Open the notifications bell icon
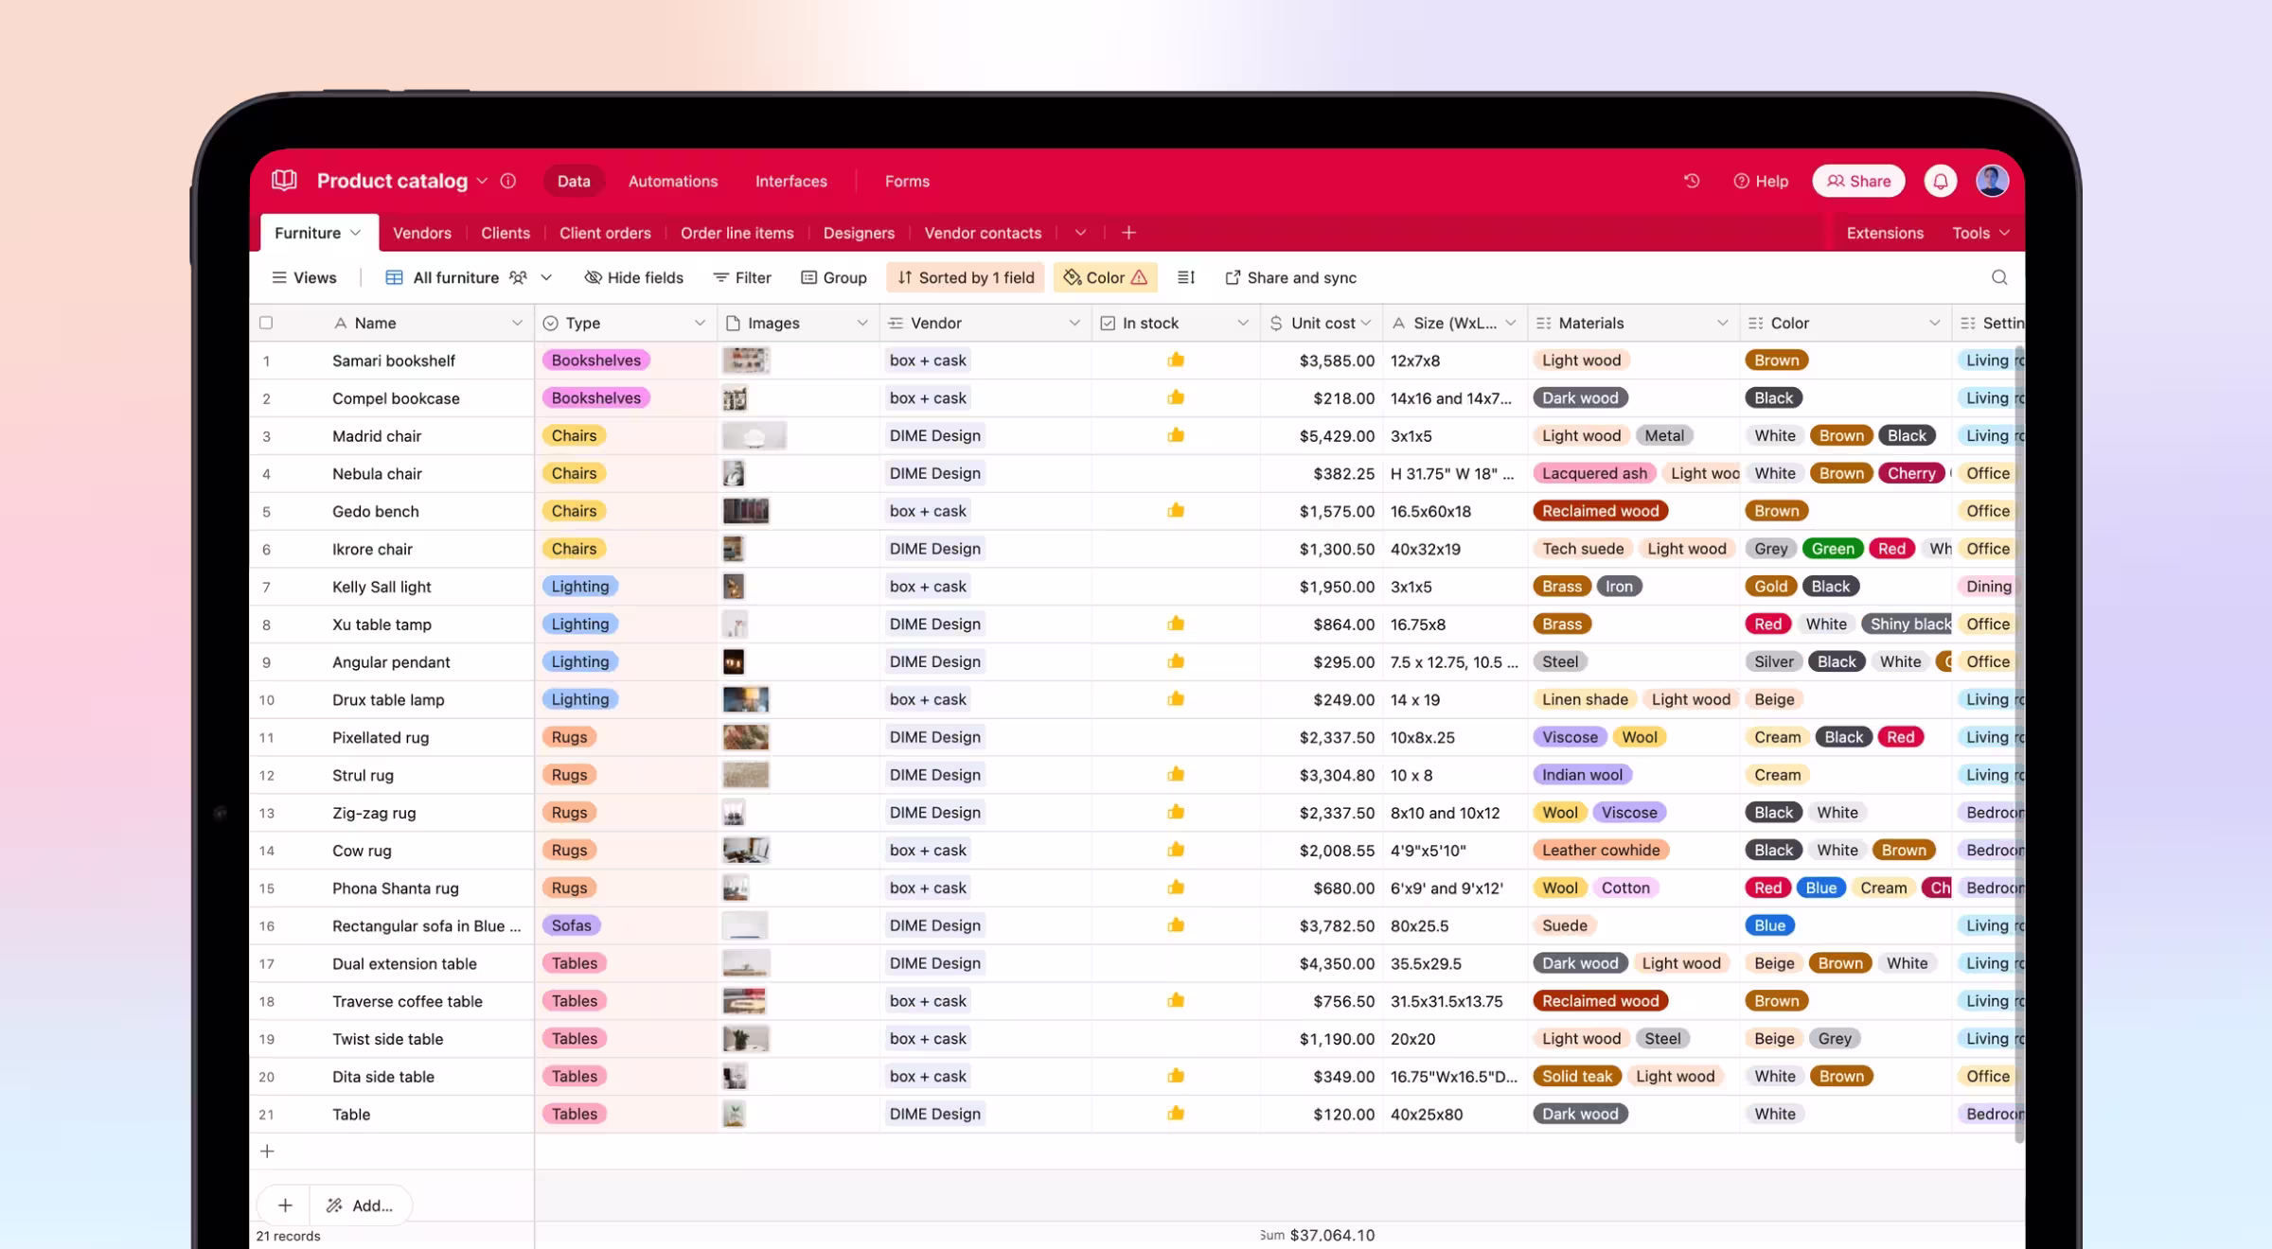 [1941, 181]
